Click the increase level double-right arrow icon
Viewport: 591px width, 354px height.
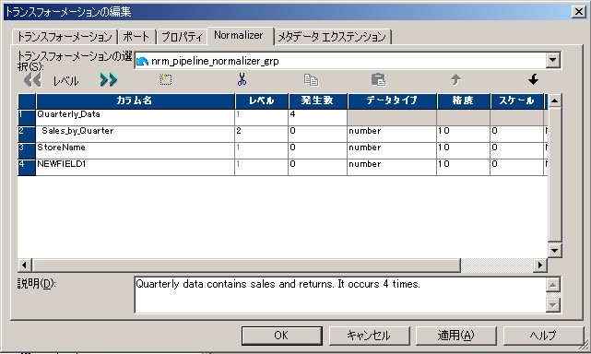coord(109,80)
